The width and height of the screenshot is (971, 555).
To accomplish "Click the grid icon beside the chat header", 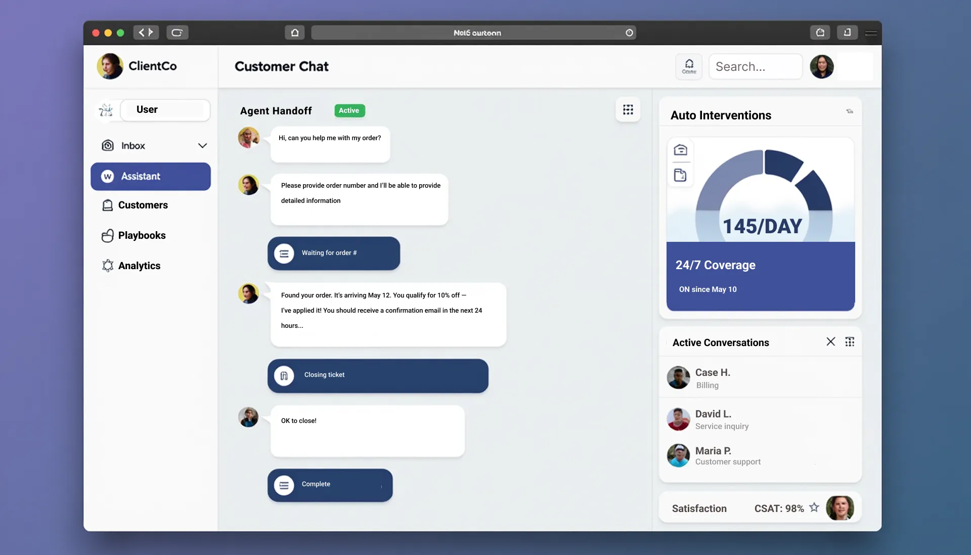I will click(628, 110).
